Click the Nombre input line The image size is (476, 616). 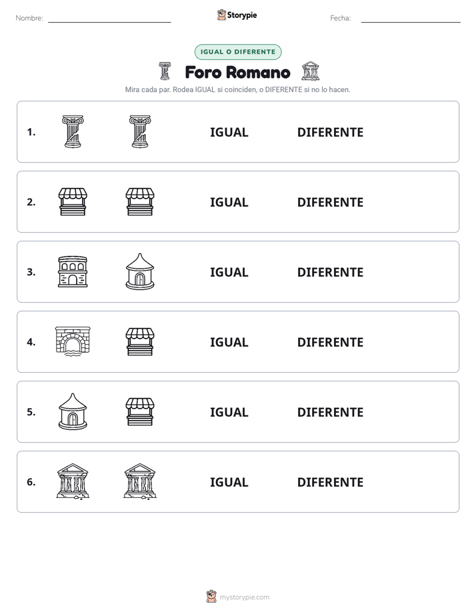tap(109, 19)
